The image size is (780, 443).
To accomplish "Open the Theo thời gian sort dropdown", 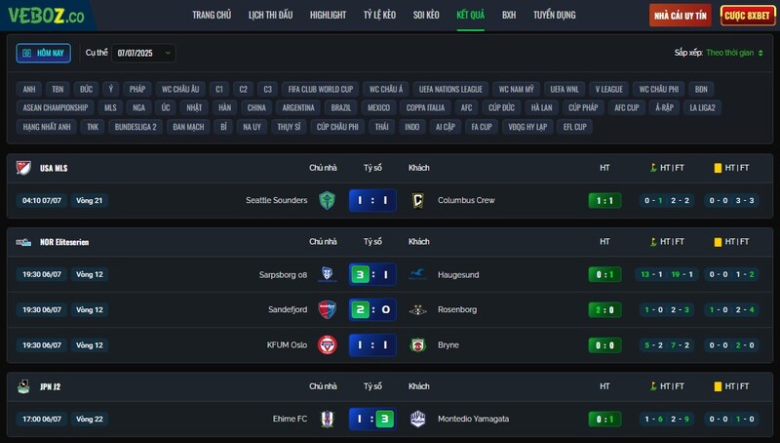I will [x=734, y=53].
